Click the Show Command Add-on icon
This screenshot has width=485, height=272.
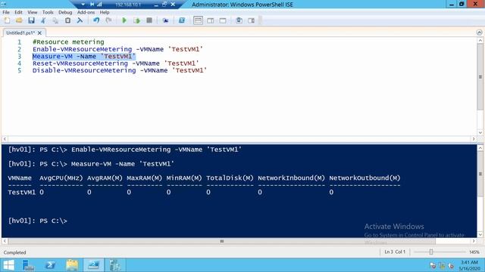pos(251,20)
